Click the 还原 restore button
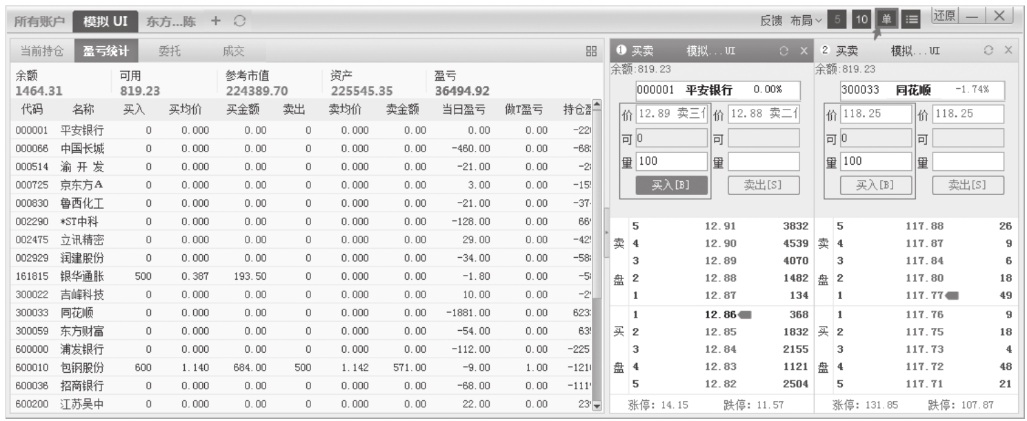The image size is (1027, 421). click(x=946, y=16)
